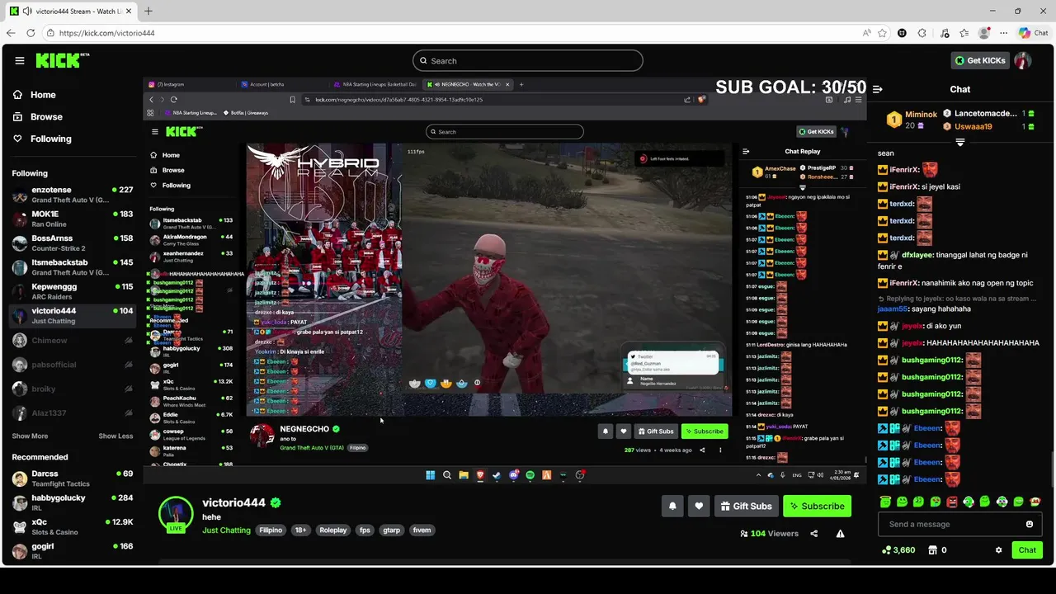Viewport: 1056px width, 594px height.
Task: Open Darcss in Recommended list
Action: 73,478
